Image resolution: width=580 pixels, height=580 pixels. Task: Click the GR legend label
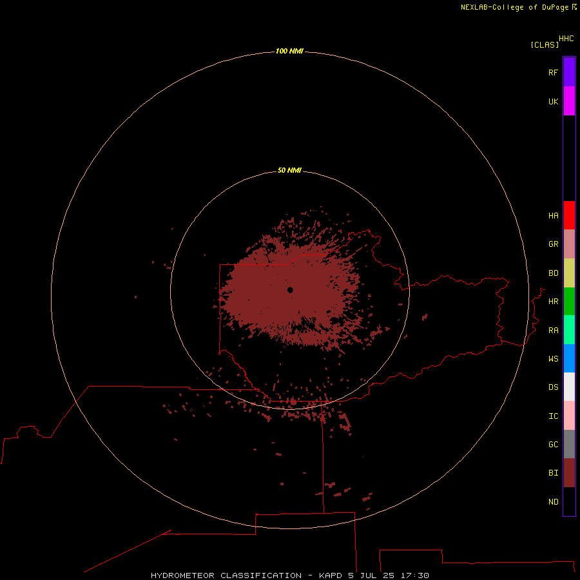pyautogui.click(x=553, y=244)
